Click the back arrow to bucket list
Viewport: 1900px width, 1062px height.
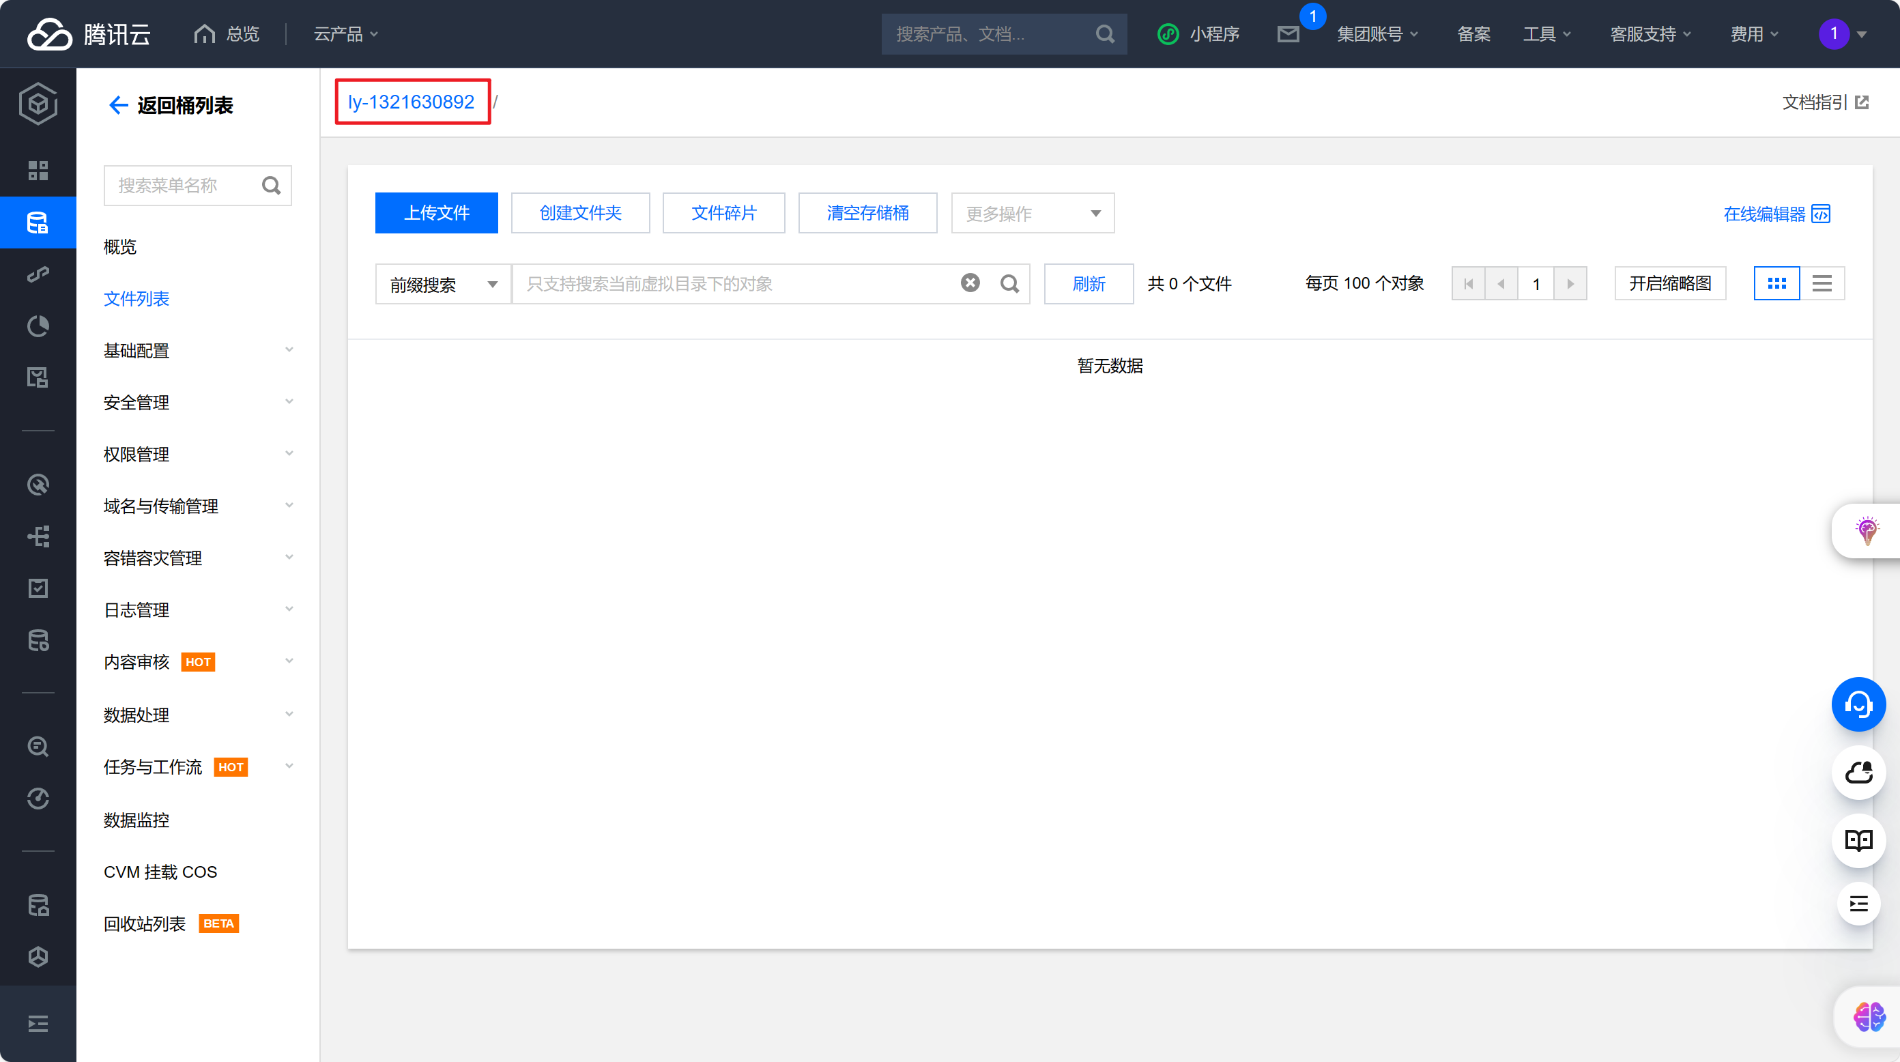[x=118, y=106]
